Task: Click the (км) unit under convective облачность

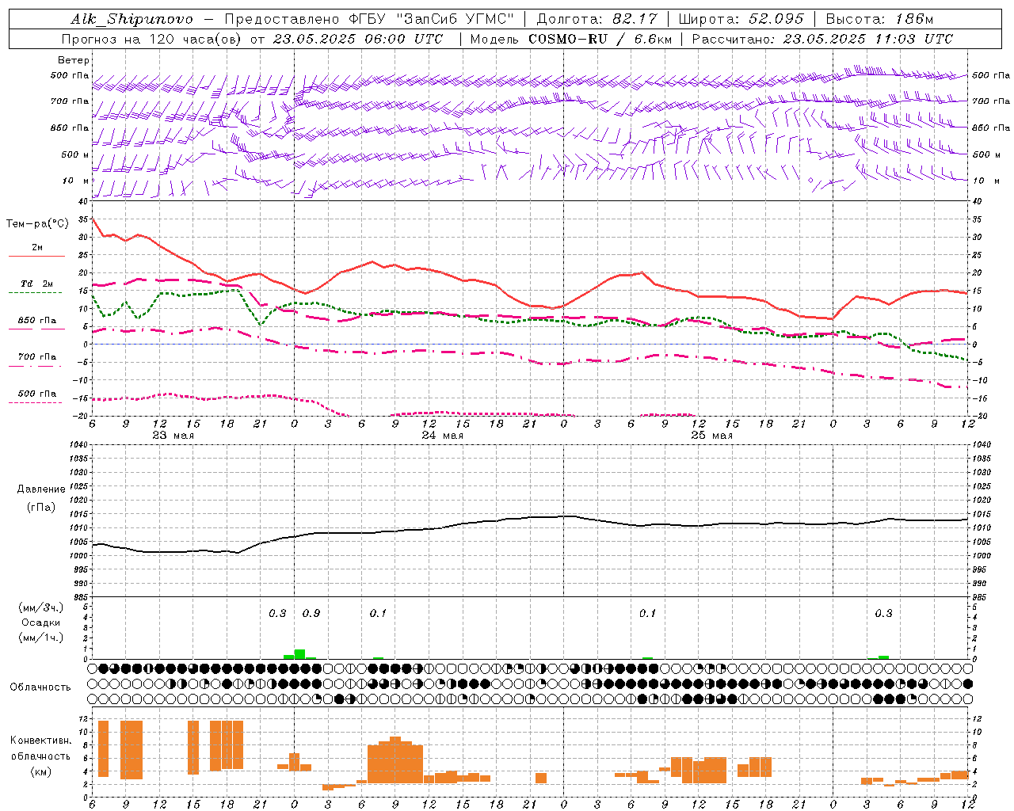Action: click(40, 771)
